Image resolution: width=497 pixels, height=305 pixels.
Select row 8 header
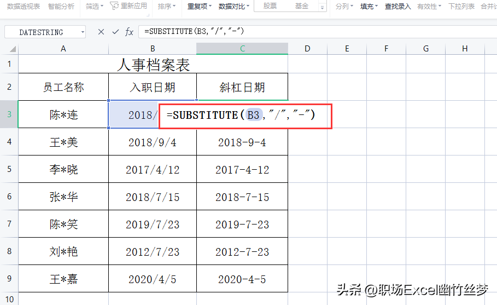9,251
